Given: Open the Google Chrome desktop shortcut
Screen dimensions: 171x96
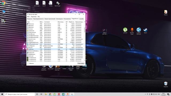Looking at the screenshot, I should (x=3, y=4).
